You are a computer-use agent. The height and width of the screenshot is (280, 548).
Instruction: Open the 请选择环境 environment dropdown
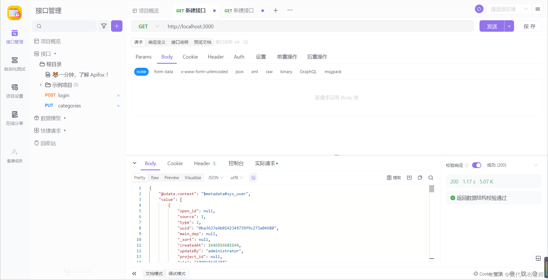pyautogui.click(x=509, y=9)
